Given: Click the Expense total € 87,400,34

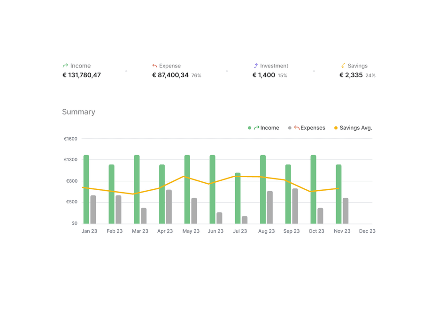Looking at the screenshot, I should (170, 75).
